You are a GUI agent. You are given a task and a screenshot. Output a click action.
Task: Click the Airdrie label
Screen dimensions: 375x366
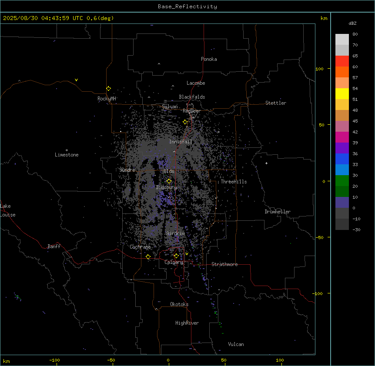click(176, 233)
